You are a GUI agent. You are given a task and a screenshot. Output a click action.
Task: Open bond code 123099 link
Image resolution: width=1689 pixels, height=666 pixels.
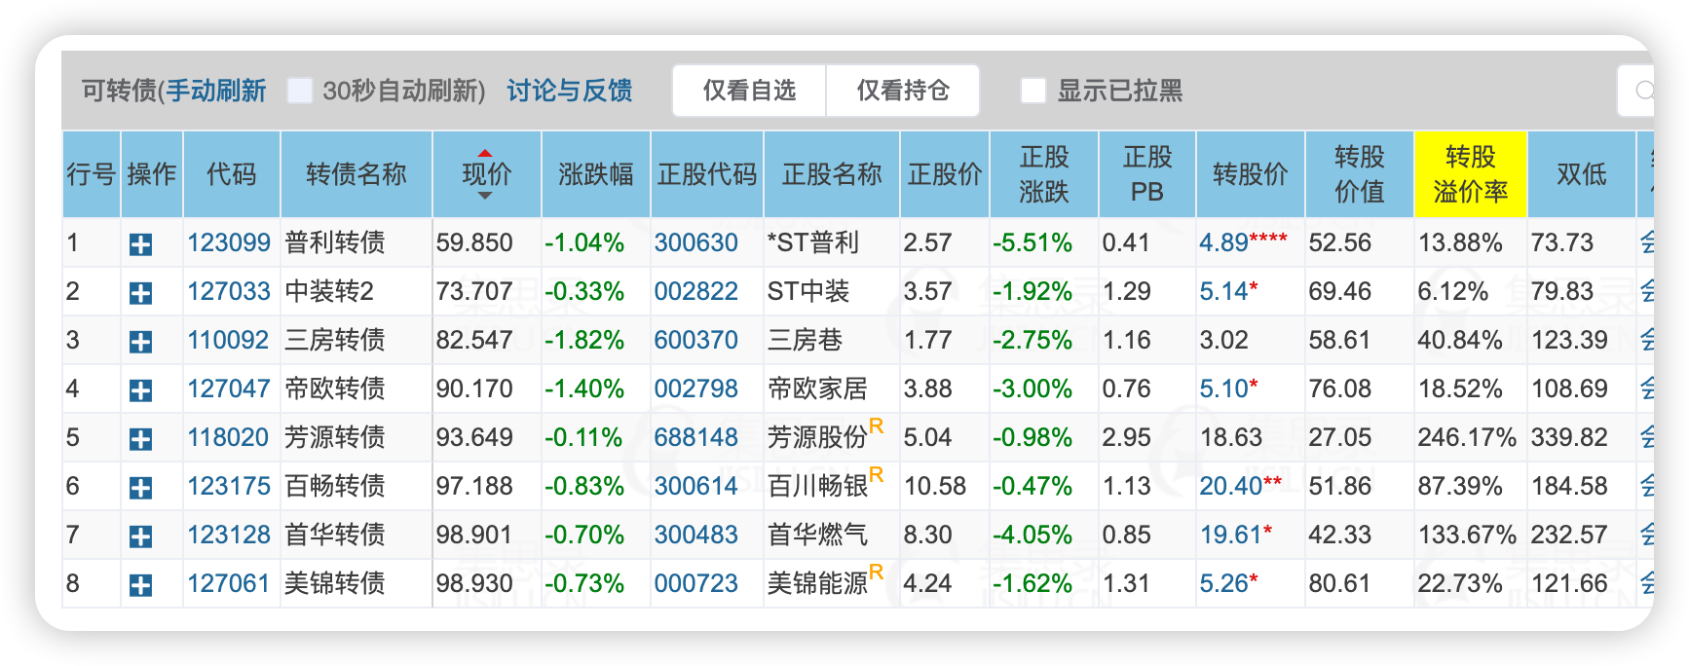tap(229, 242)
